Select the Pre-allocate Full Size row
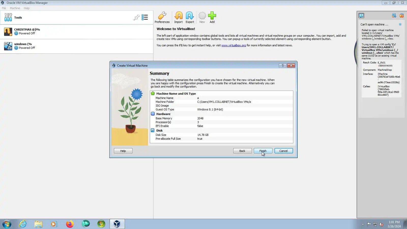 [x=222, y=139]
